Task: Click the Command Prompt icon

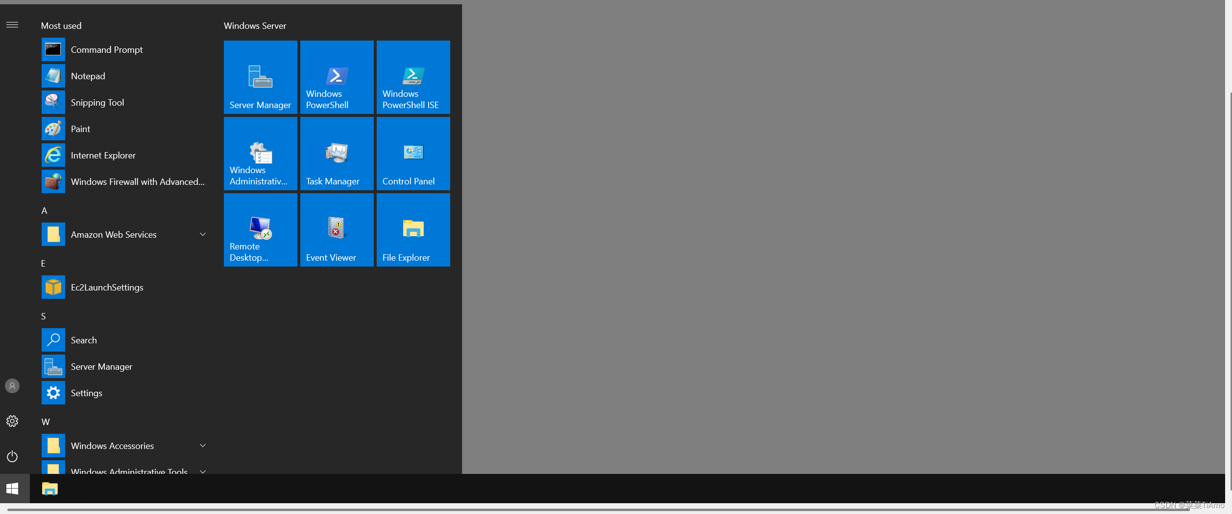Action: 53,49
